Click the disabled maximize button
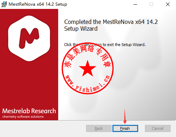Screen dimensions: 176x137 pyautogui.click(x=151, y=4)
